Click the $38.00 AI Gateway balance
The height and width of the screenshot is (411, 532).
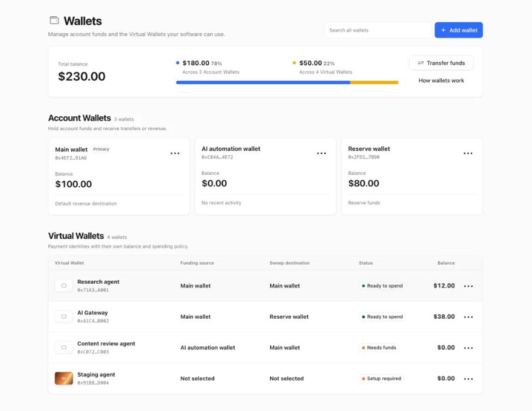(444, 317)
